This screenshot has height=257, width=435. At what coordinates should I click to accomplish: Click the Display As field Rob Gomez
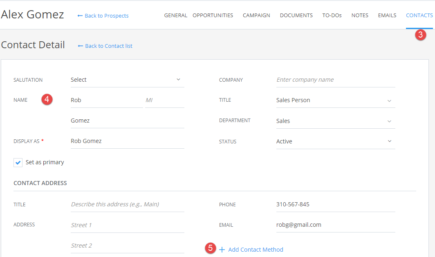pyautogui.click(x=127, y=141)
